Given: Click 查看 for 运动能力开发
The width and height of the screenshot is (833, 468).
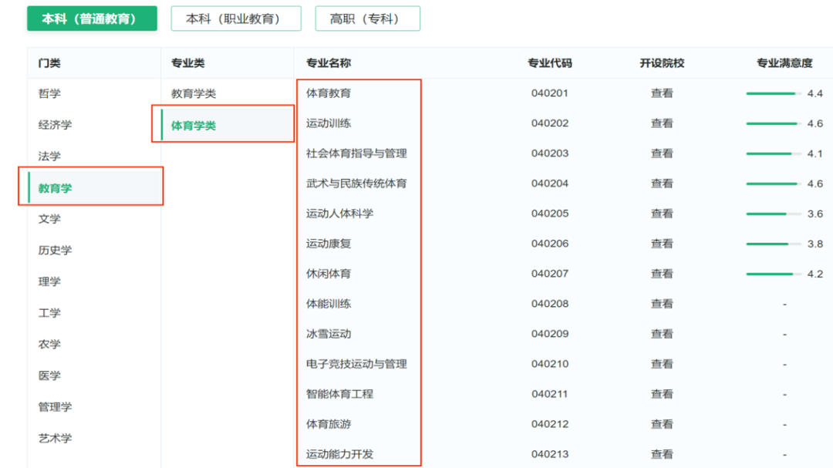Looking at the screenshot, I should [662, 454].
